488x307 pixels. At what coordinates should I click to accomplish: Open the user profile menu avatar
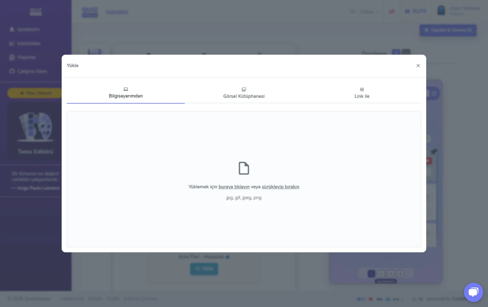[441, 11]
